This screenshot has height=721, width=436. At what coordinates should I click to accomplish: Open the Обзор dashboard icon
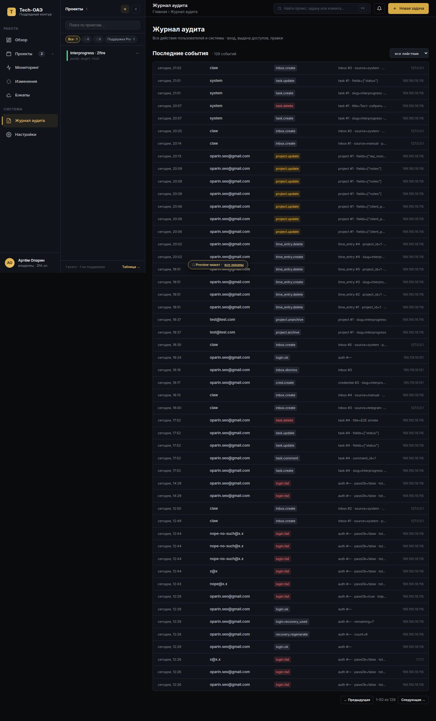(x=9, y=40)
